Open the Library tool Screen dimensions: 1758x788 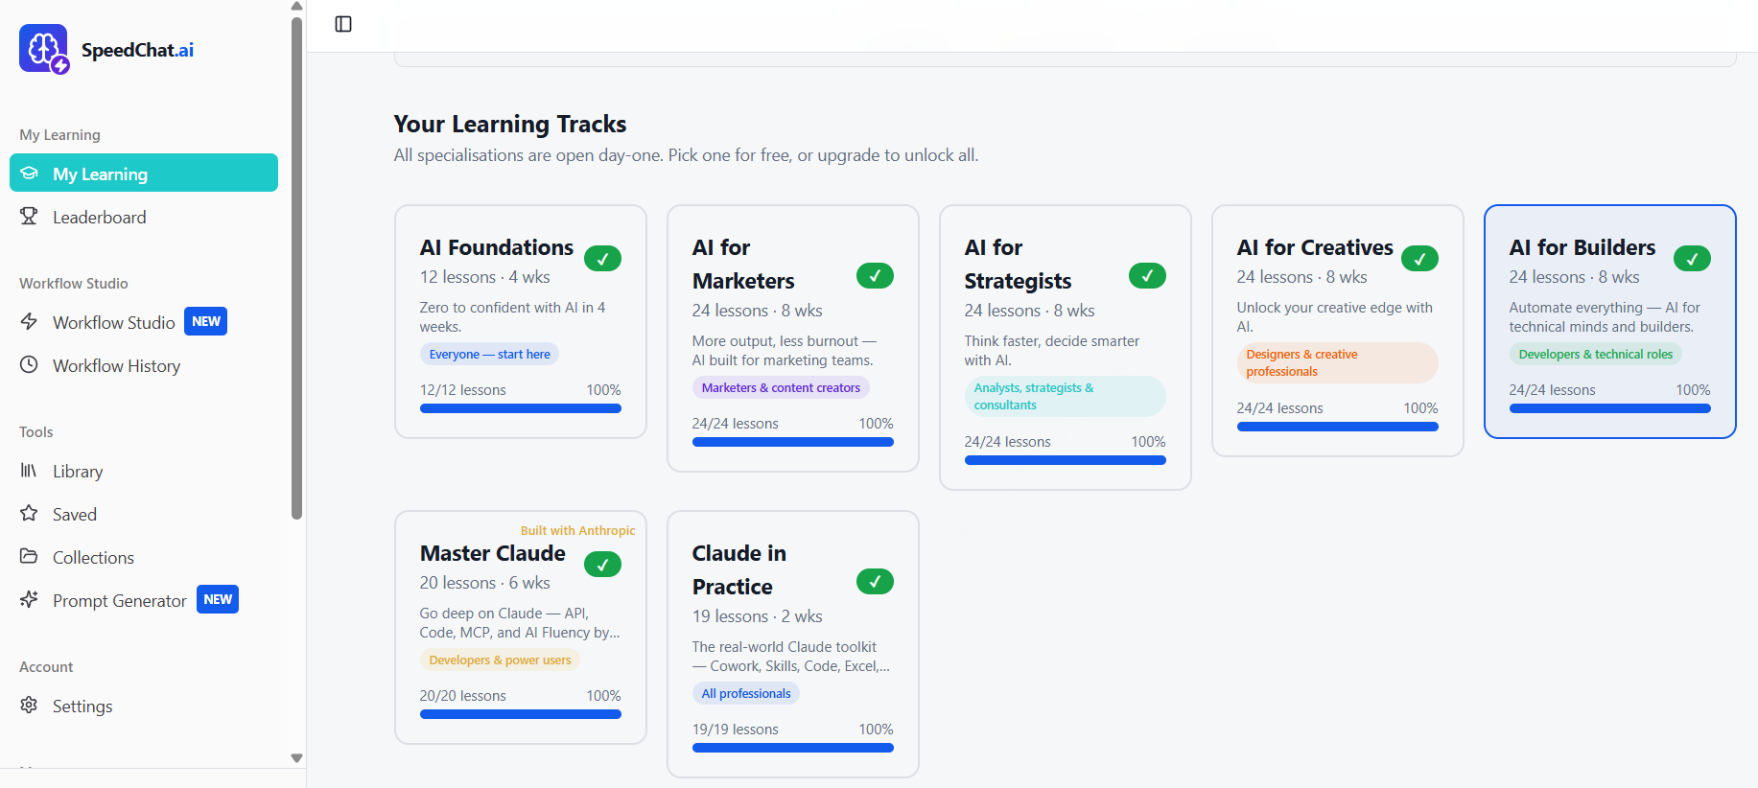pos(144,471)
